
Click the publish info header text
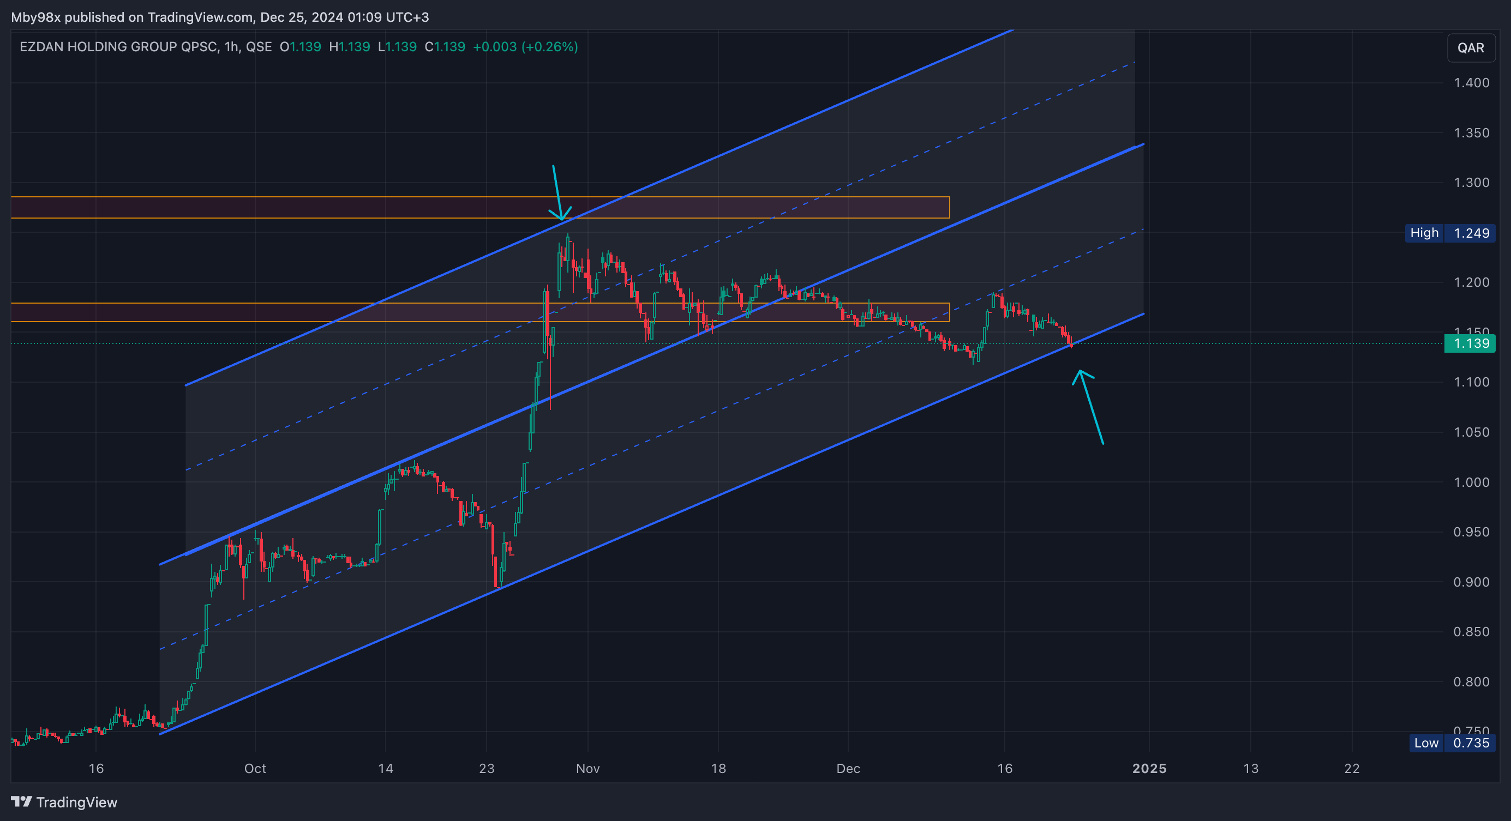coord(220,17)
